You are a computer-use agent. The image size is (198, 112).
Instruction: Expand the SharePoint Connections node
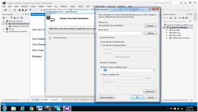(x=4, y=32)
